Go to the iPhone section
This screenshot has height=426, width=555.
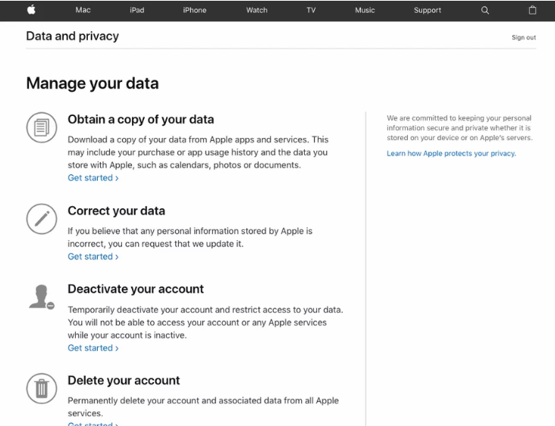(194, 11)
